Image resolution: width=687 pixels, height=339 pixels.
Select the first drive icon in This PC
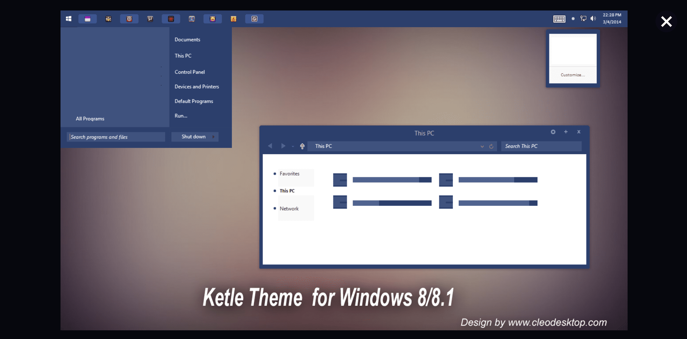340,180
